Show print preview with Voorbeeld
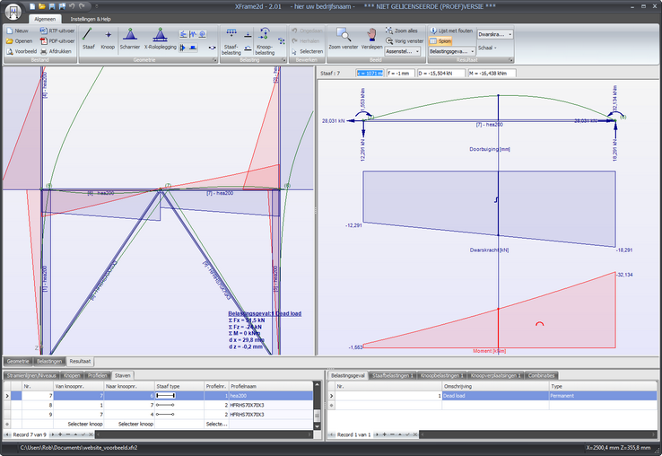662x456 pixels. (x=22, y=51)
